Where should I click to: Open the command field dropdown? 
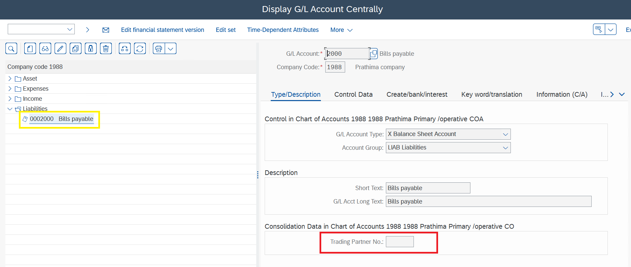coord(70,29)
